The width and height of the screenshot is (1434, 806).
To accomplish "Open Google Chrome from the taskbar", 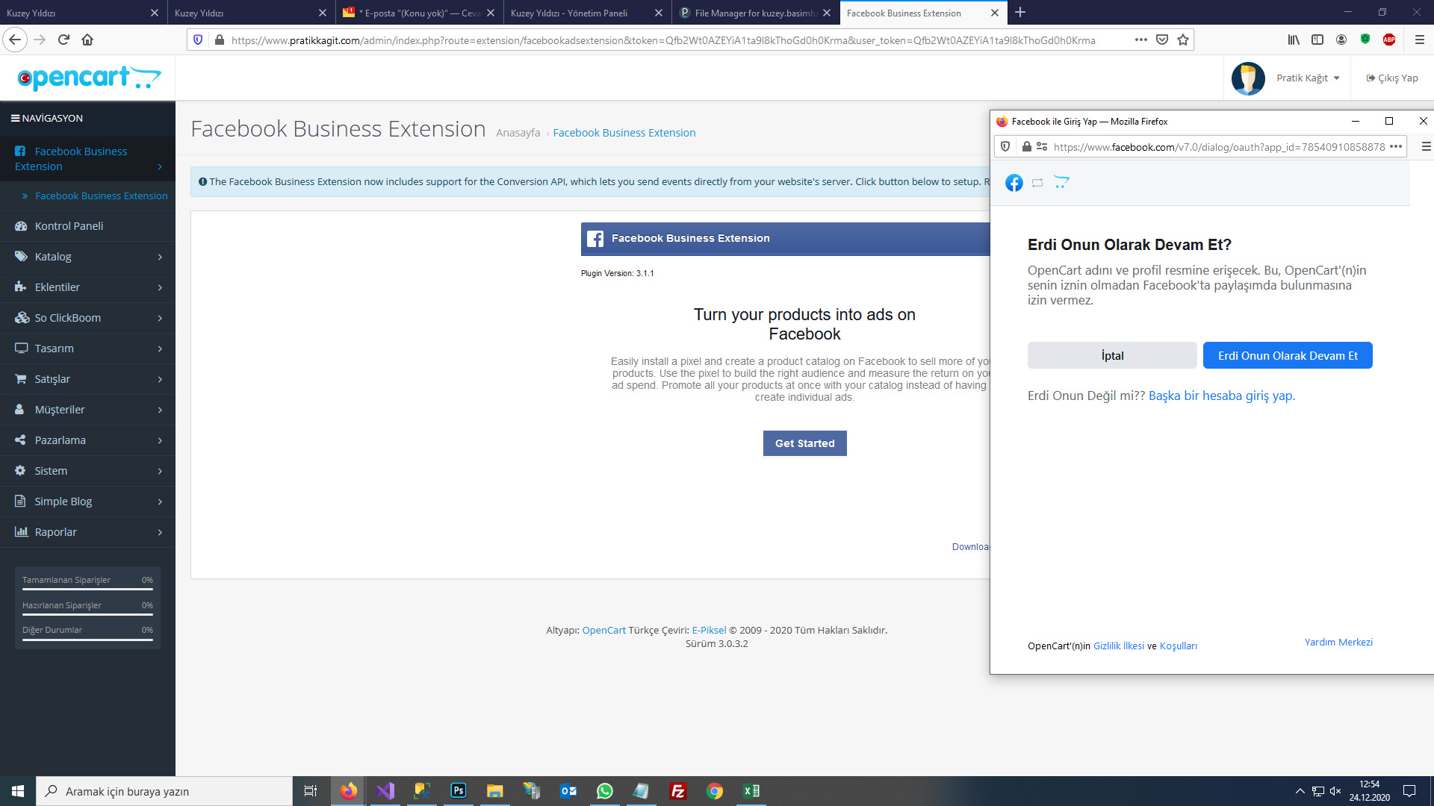I will tap(715, 791).
